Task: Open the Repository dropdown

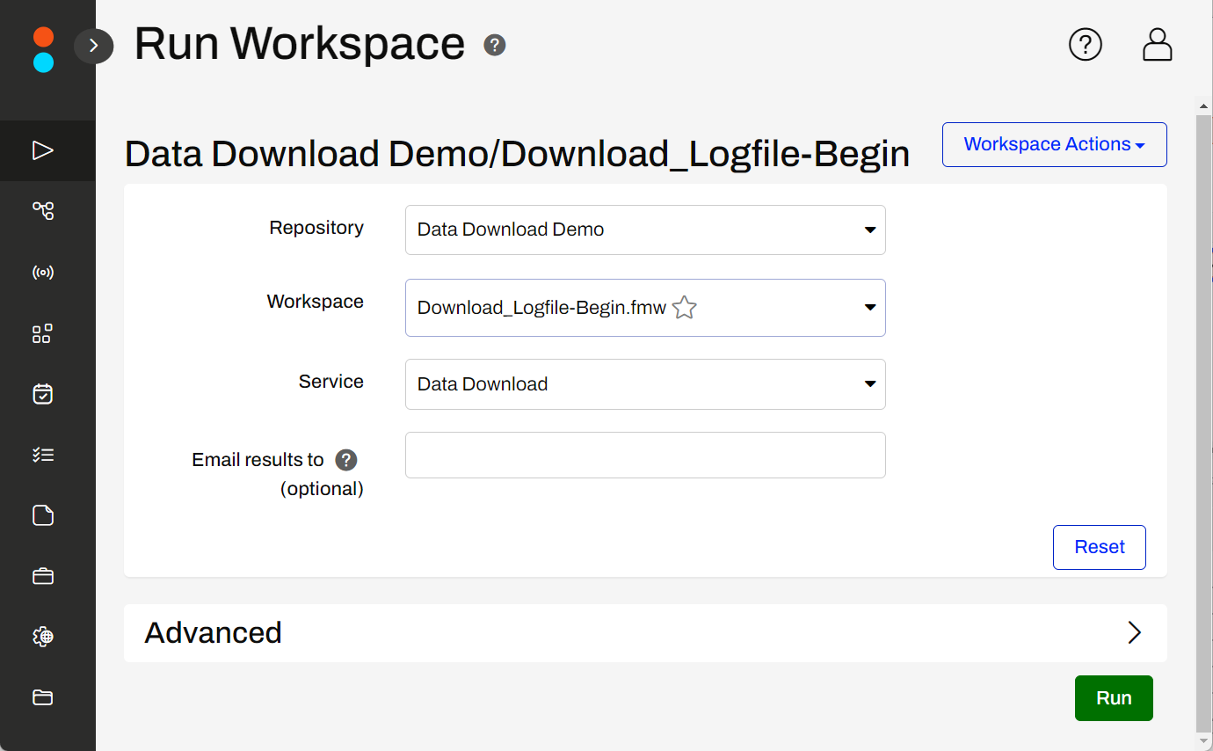Action: 644,230
